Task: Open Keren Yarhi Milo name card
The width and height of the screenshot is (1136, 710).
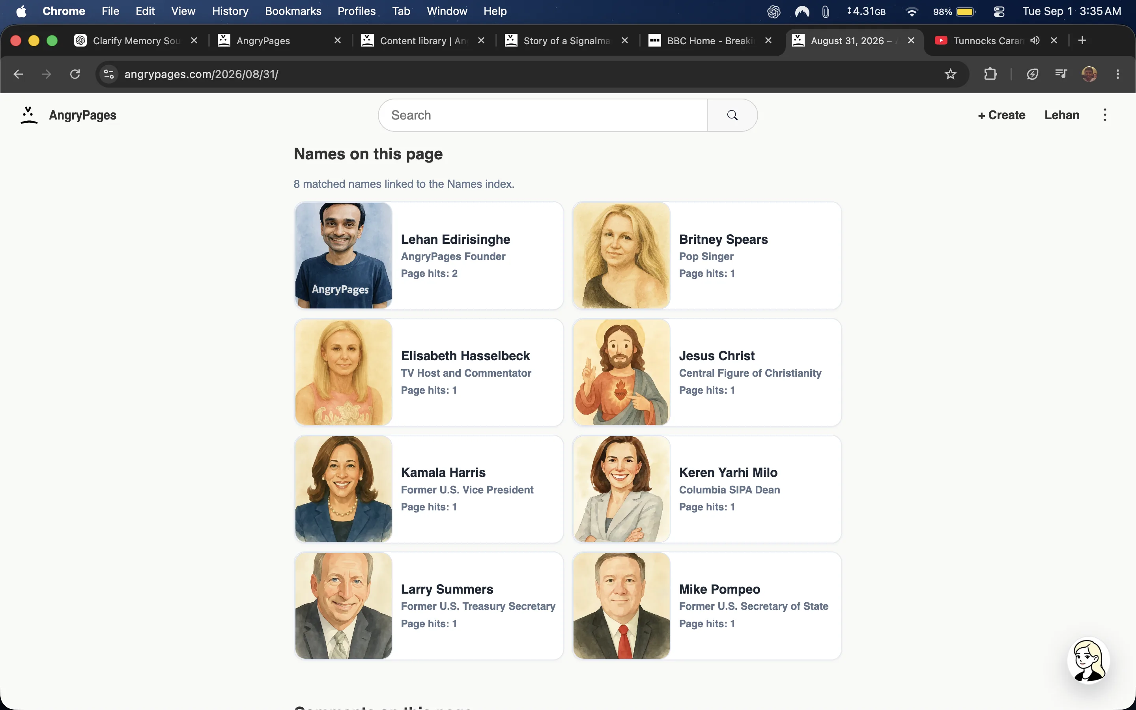Action: click(707, 489)
